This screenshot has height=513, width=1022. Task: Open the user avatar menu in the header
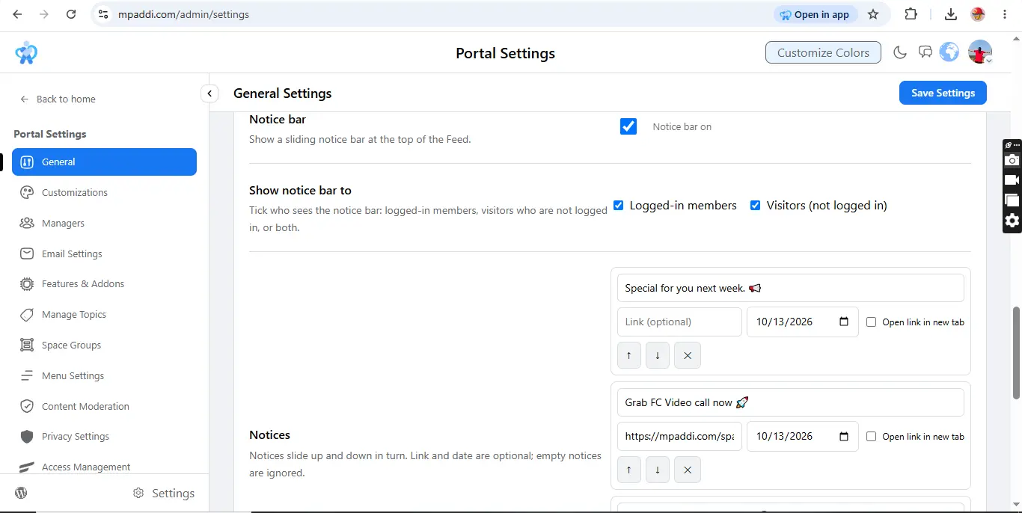point(980,52)
